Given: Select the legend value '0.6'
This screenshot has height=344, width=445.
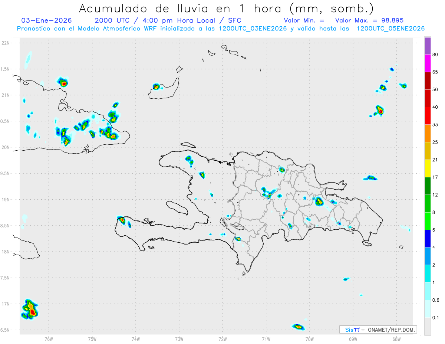Looking at the screenshot, I should pyautogui.click(x=436, y=300).
